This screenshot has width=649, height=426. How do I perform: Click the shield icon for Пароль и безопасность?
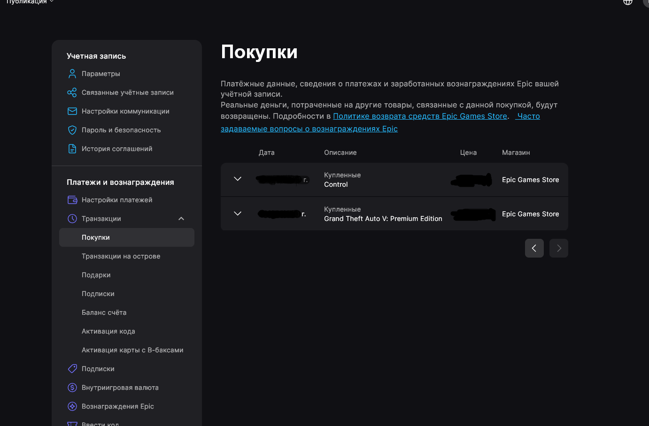(72, 130)
